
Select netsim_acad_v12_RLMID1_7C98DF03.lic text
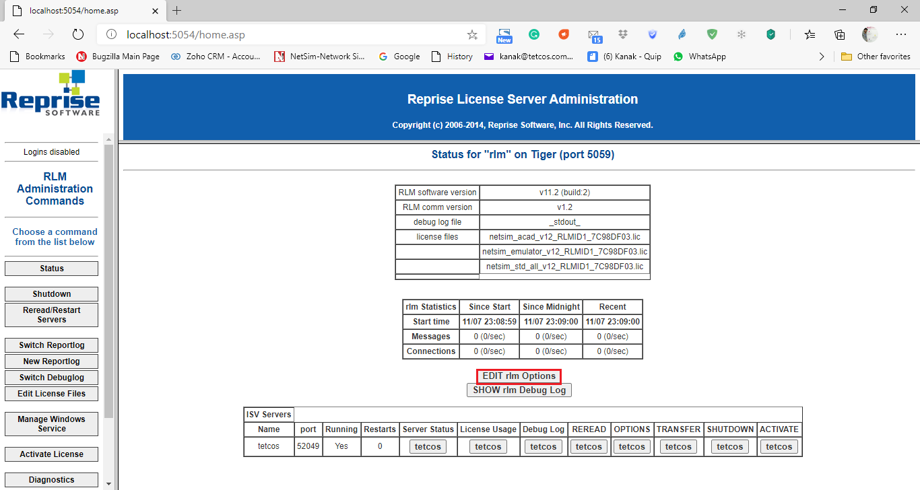(564, 237)
